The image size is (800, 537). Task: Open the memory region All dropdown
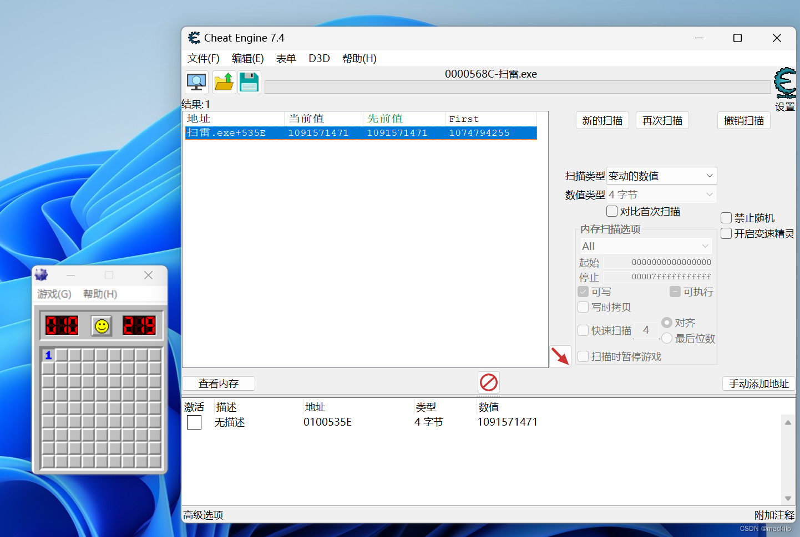click(646, 246)
